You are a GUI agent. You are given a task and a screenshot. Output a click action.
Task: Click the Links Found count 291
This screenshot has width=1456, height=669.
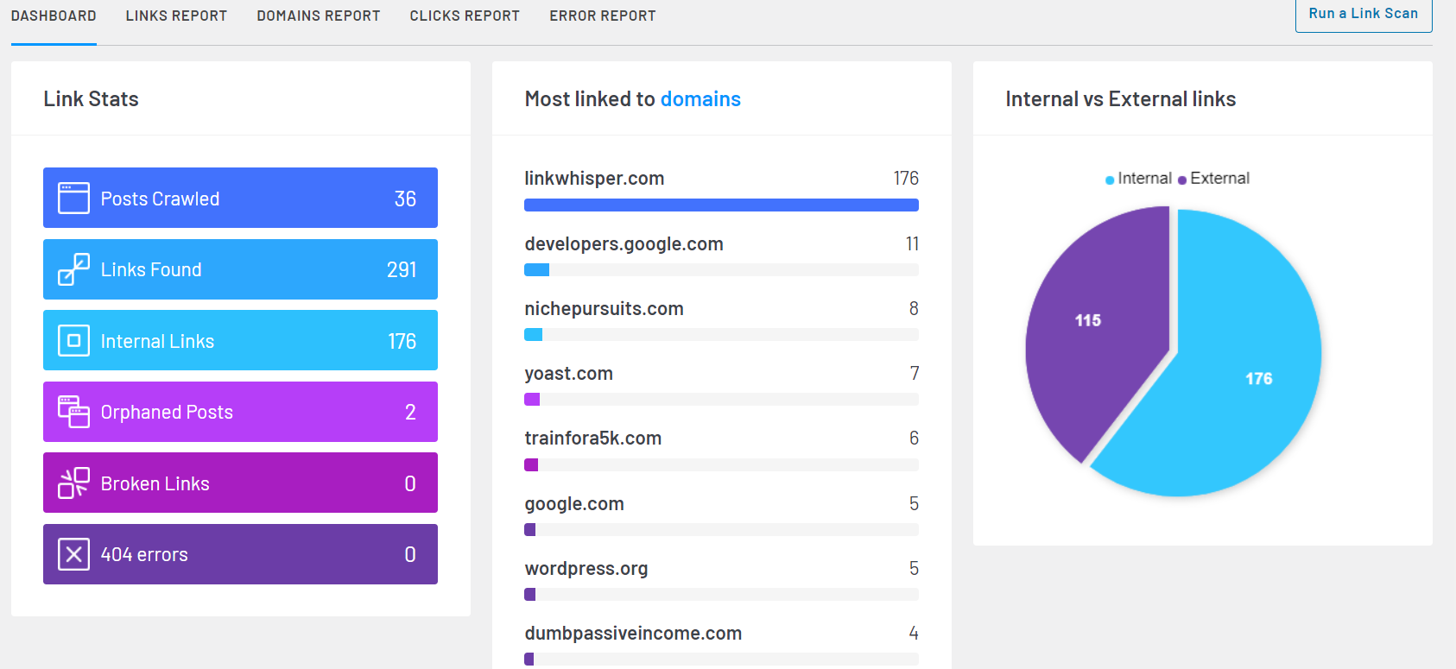tap(402, 269)
